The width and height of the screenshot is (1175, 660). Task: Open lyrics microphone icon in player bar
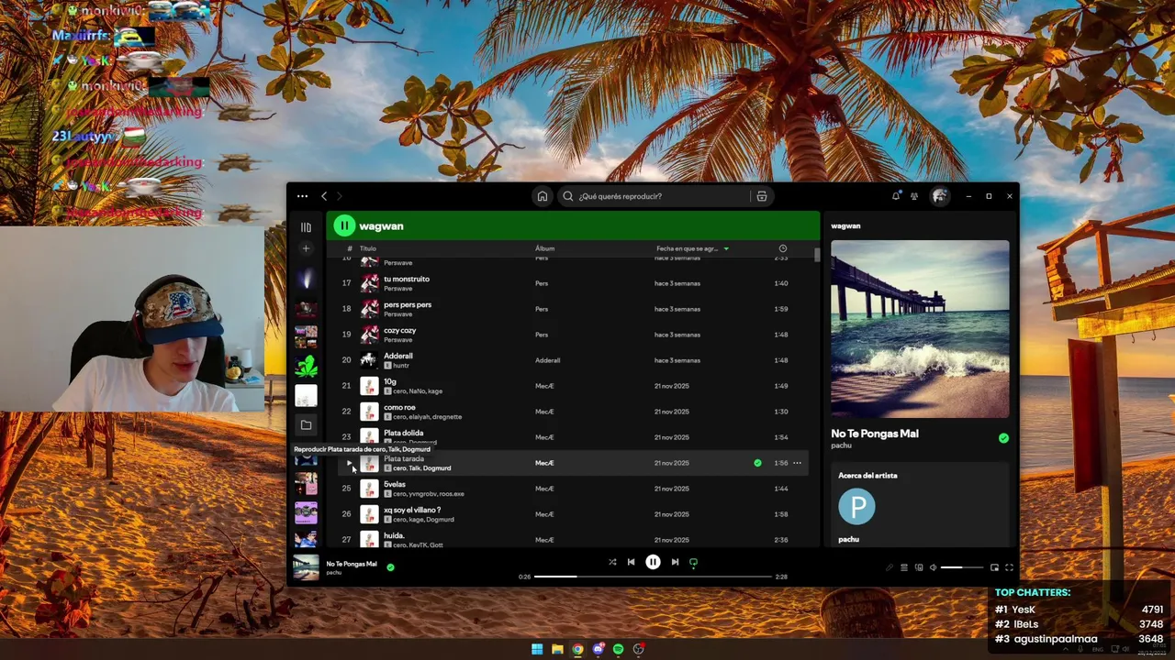point(889,567)
